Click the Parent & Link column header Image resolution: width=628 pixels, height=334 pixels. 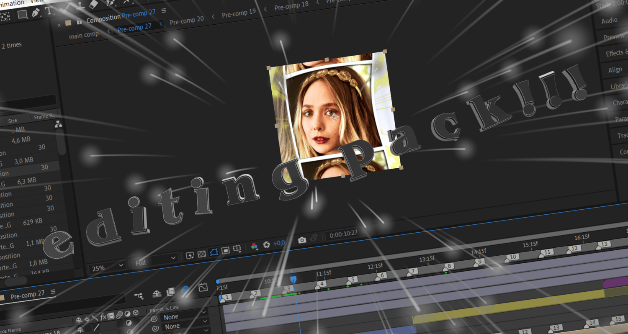(165, 308)
